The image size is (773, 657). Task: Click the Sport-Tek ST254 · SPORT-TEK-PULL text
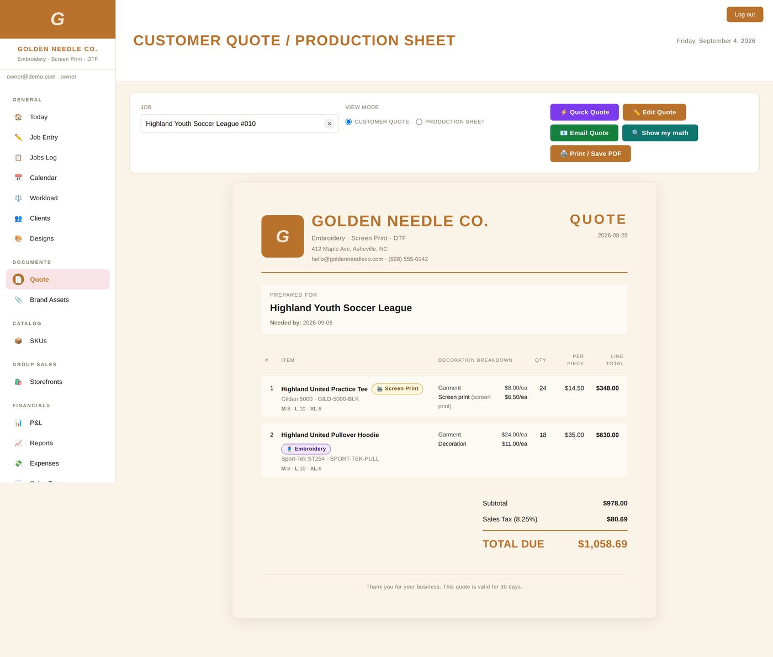pos(330,459)
